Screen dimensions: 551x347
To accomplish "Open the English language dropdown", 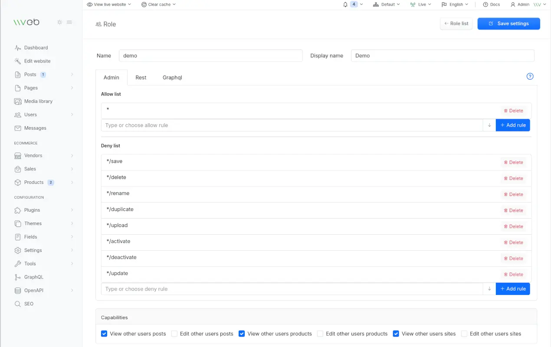I will point(454,4).
